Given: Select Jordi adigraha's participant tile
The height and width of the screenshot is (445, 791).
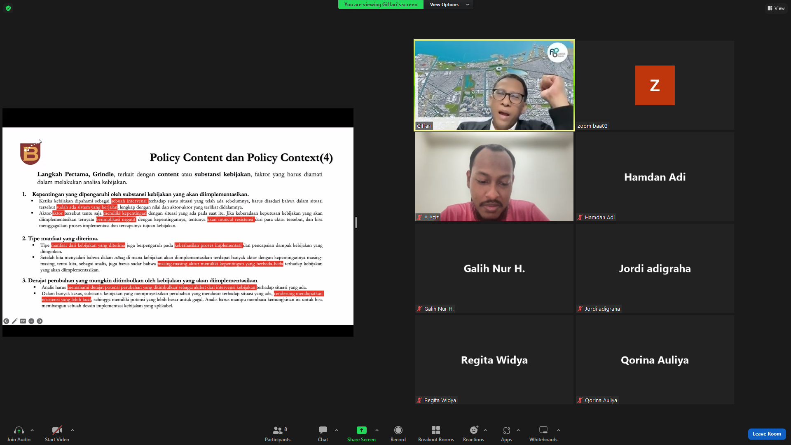Looking at the screenshot, I should click(x=655, y=268).
